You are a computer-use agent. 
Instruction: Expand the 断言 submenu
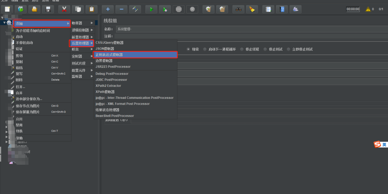82,49
